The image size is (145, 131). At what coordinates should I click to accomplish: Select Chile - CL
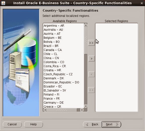coord(50,54)
